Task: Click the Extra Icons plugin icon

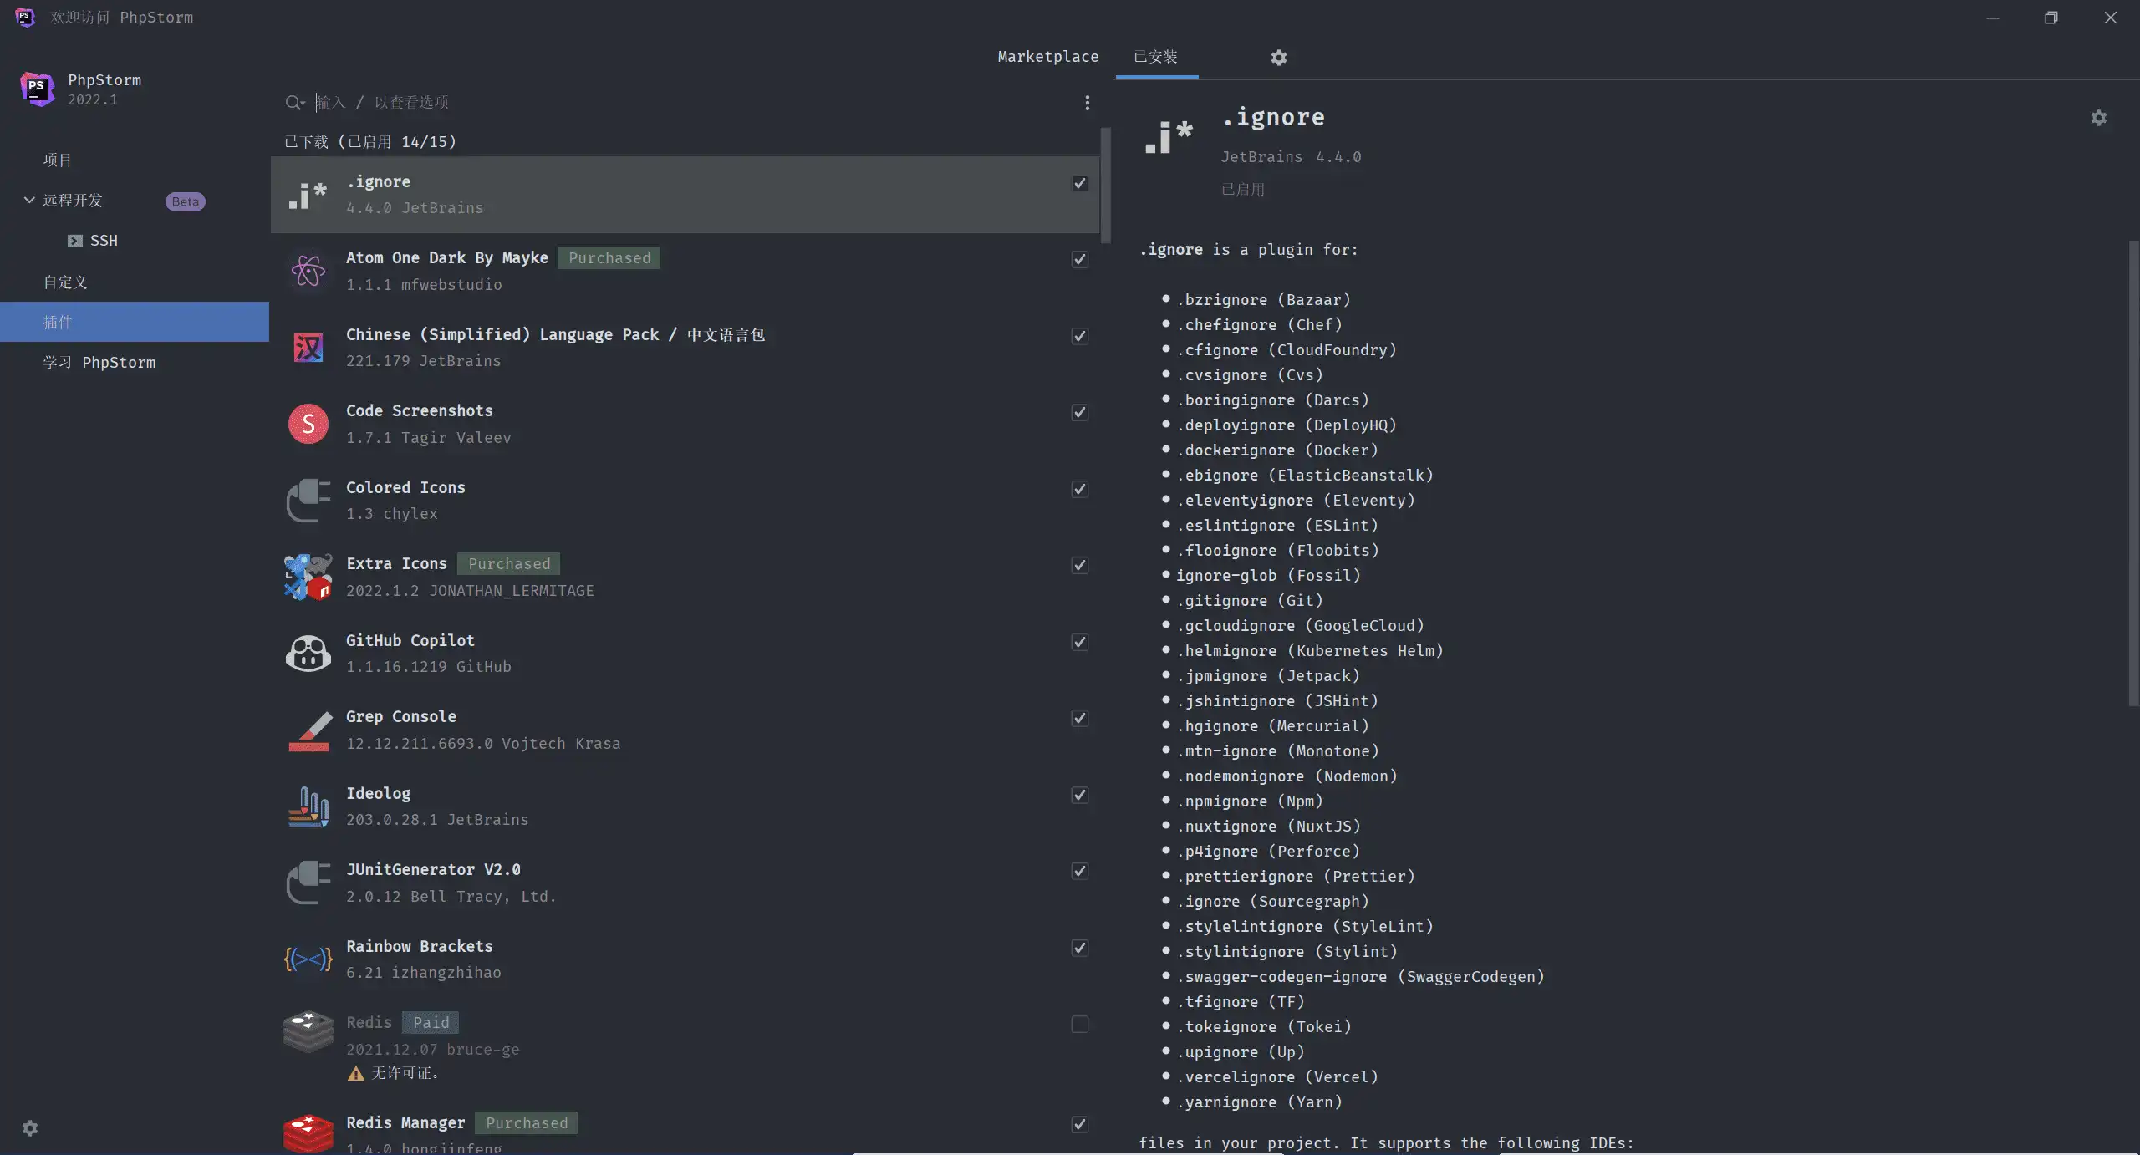Action: pyautogui.click(x=308, y=577)
